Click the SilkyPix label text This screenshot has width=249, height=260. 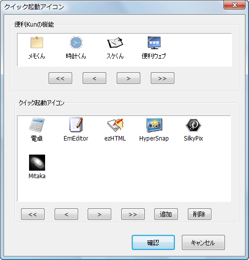coord(193,139)
